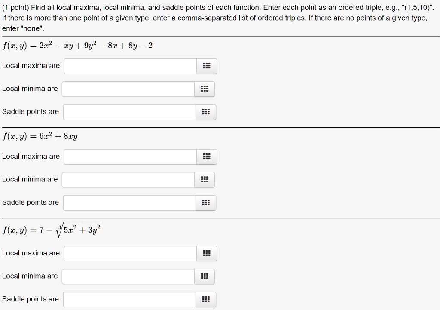Click the saddle points input for the first function
The image size is (440, 310).
click(129, 112)
